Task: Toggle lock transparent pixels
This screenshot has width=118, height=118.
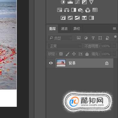Action: (61, 54)
